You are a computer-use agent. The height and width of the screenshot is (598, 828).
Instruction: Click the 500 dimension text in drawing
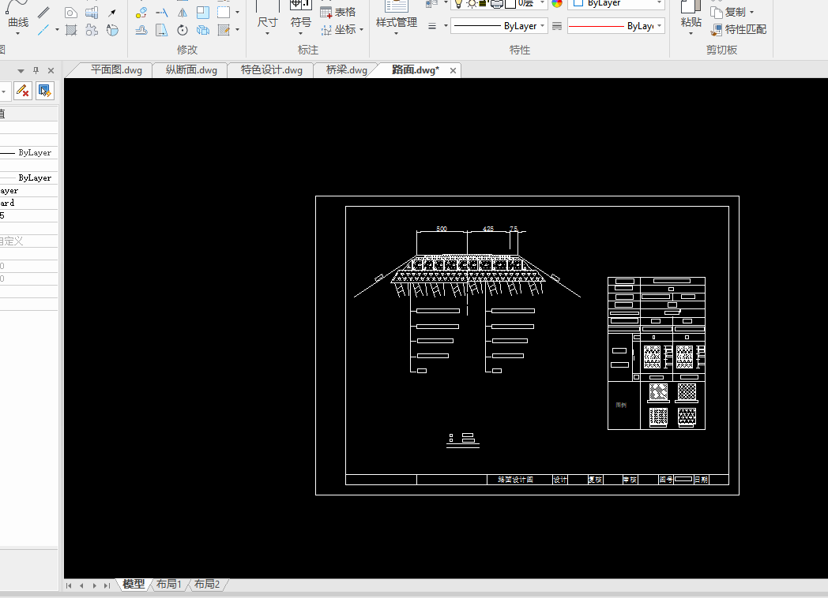(x=442, y=229)
